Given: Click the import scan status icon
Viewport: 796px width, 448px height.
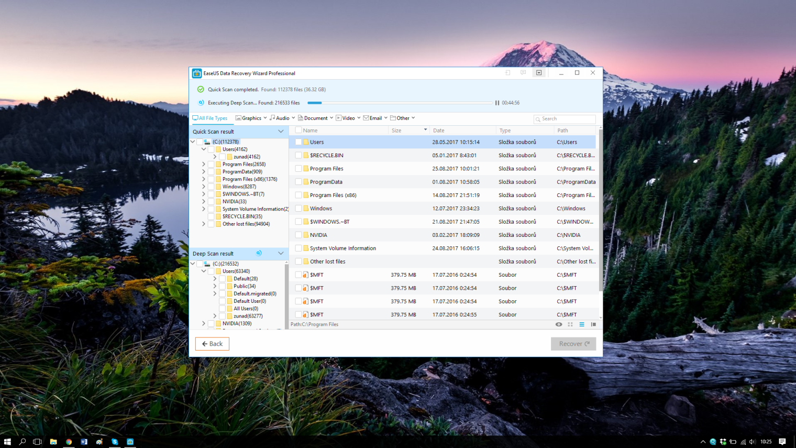Looking at the screenshot, I should [507, 73].
